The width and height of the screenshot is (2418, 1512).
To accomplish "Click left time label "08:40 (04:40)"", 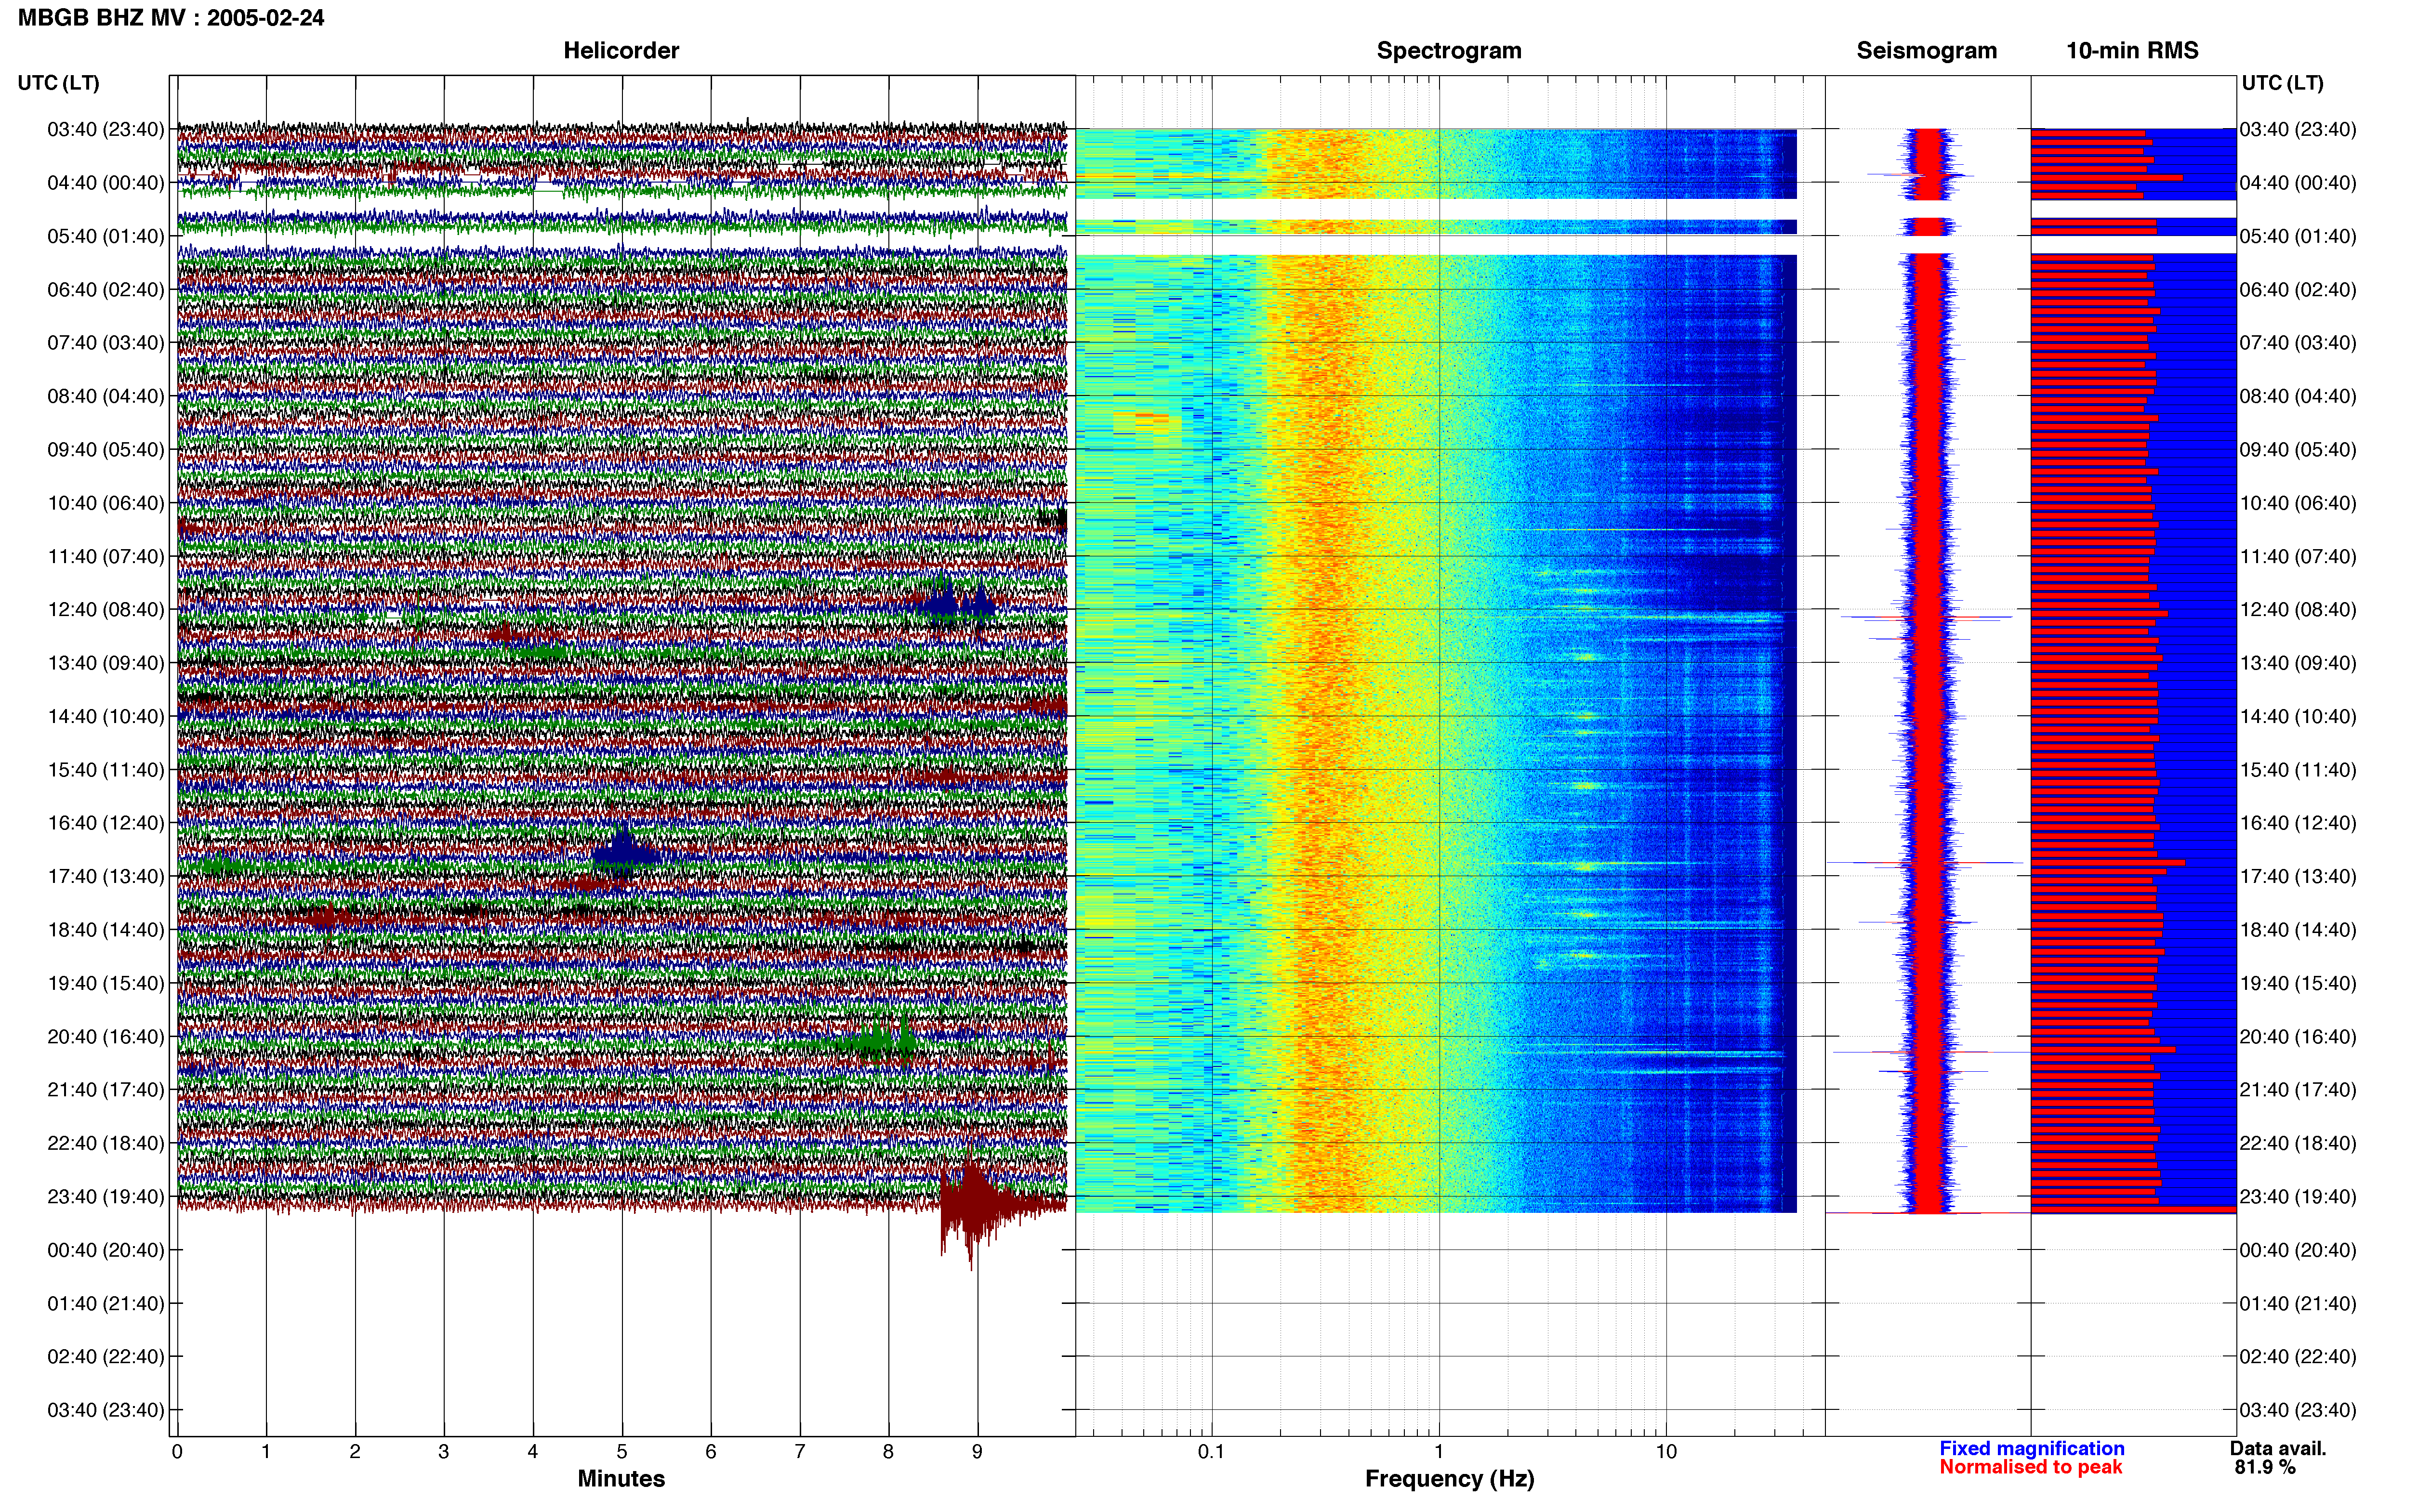I will pyautogui.click(x=106, y=396).
